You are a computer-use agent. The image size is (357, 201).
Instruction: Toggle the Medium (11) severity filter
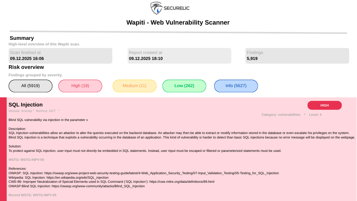tap(135, 86)
